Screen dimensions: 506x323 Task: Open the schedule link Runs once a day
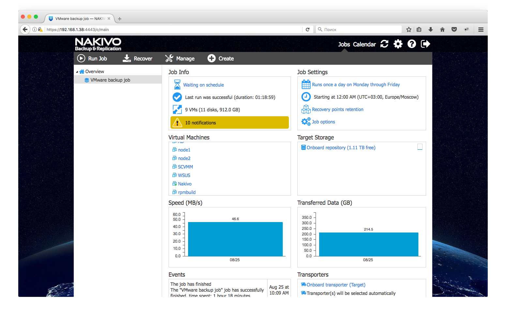point(356,85)
